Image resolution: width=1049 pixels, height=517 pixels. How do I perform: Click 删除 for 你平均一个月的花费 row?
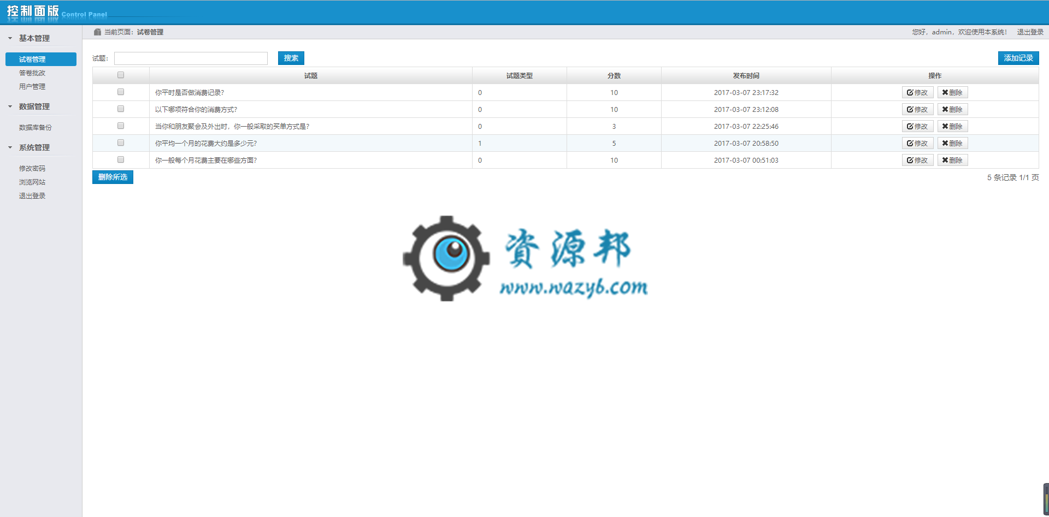[952, 144]
